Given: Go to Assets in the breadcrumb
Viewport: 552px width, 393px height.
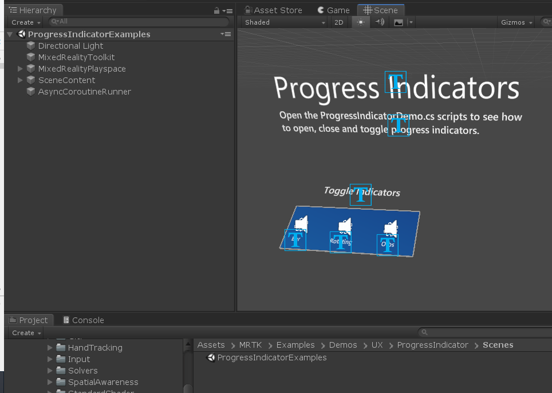Looking at the screenshot, I should (x=211, y=345).
